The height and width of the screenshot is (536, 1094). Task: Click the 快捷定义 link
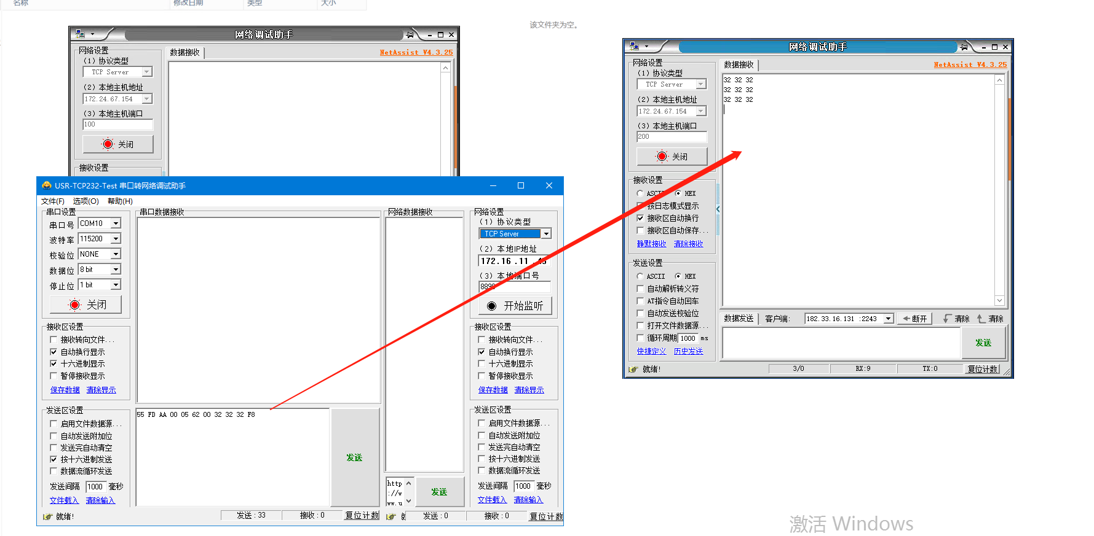(x=651, y=351)
